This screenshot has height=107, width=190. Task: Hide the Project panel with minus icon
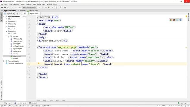[25, 14]
